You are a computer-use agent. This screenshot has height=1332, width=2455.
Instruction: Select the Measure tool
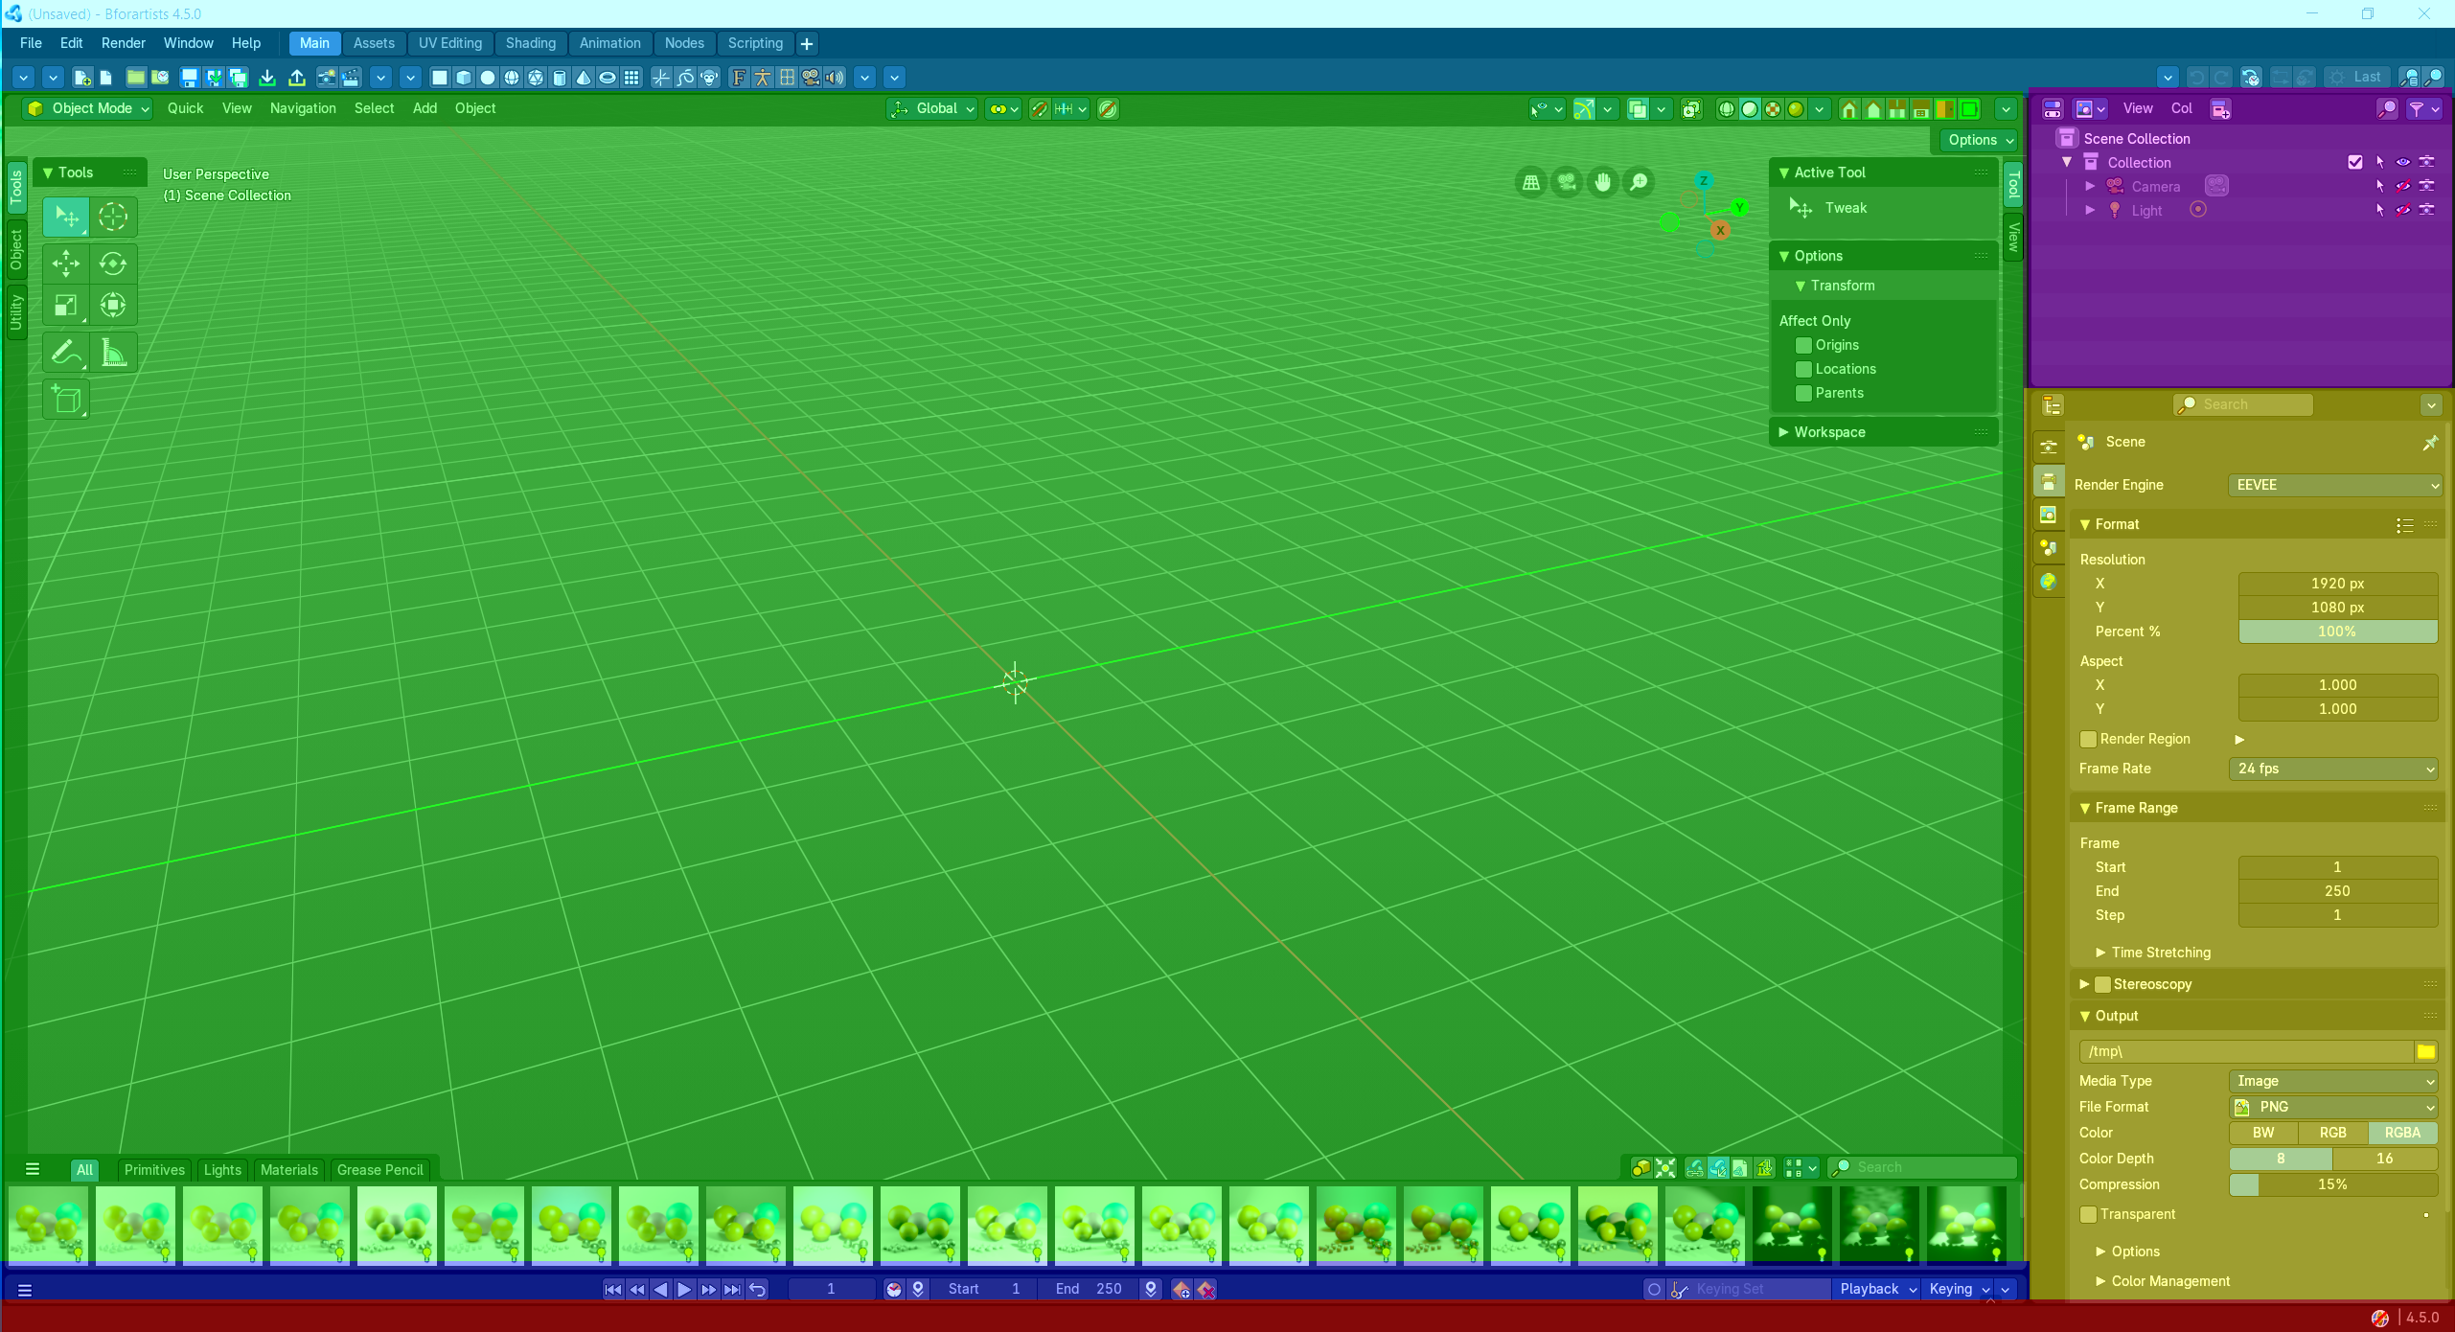pos(113,353)
